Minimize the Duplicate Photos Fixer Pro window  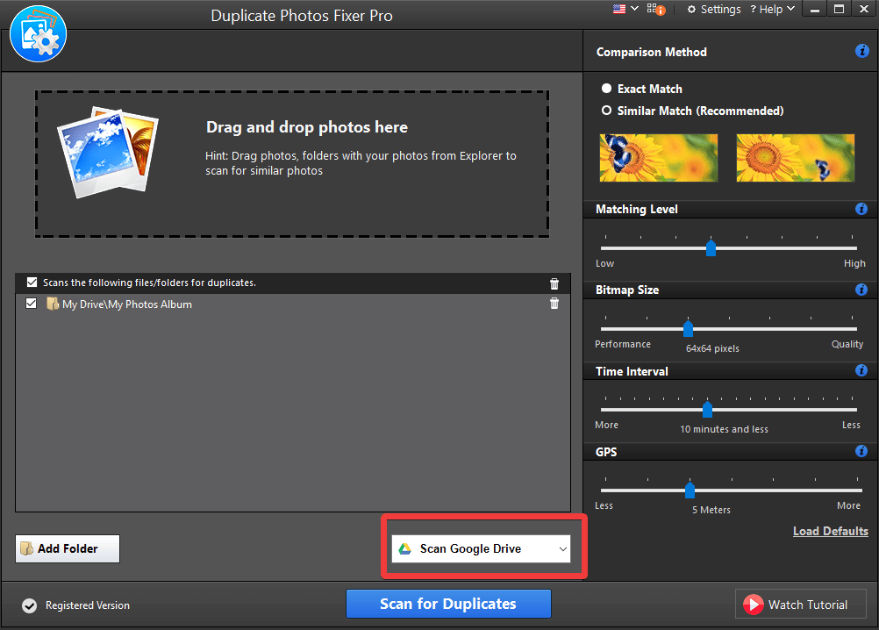[815, 9]
